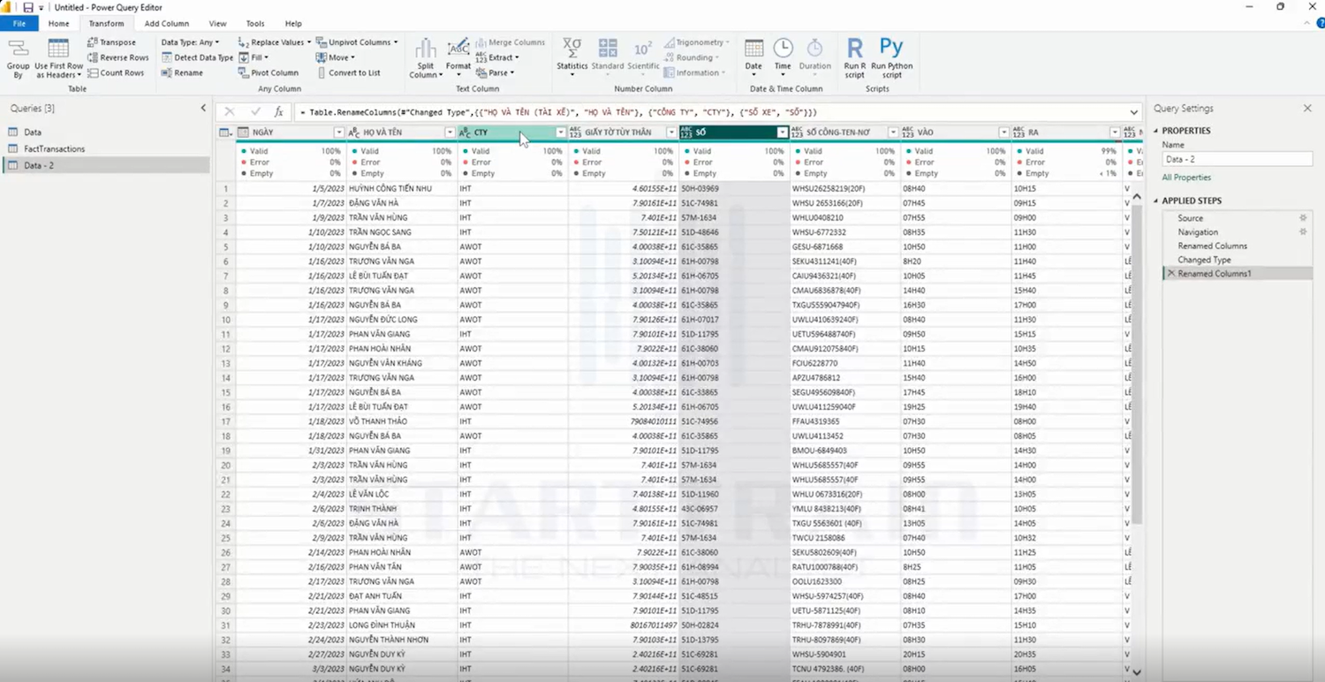This screenshot has width=1325, height=682.
Task: Open the Data Type: Any dropdown
Action: click(190, 42)
